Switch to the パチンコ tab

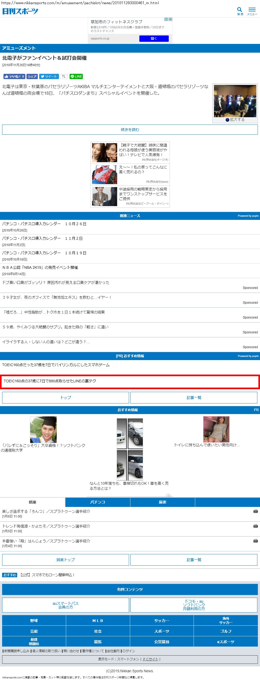coord(98,502)
